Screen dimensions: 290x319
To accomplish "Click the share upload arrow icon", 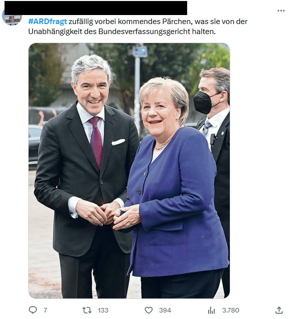I will click(279, 310).
